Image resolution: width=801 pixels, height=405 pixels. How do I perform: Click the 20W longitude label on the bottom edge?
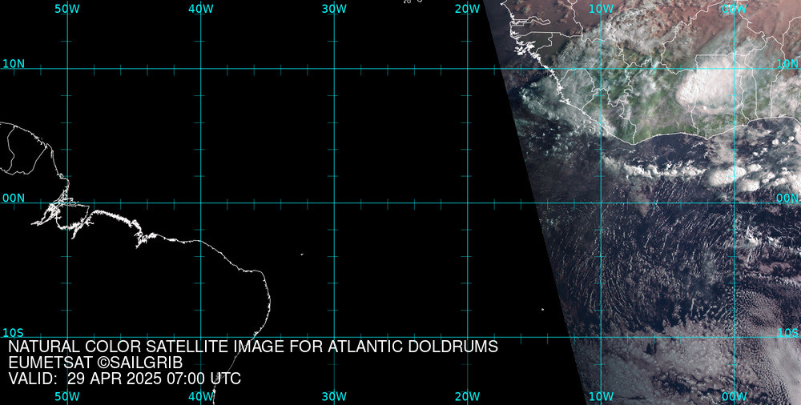[468, 397]
